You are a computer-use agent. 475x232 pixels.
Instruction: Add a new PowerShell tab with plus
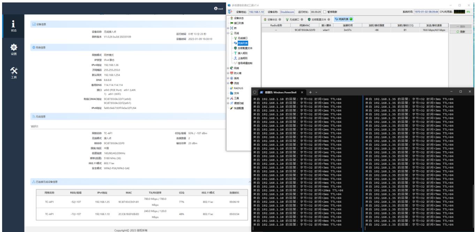(x=310, y=92)
